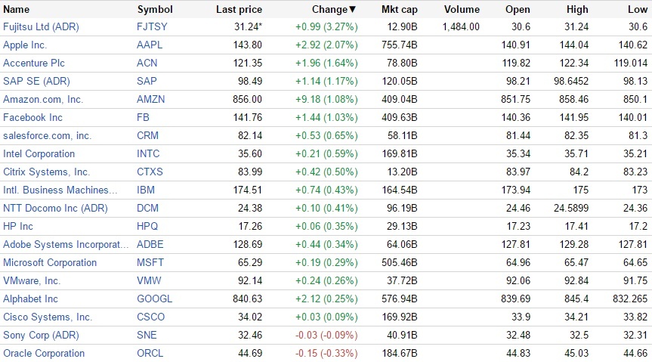
Task: Sort table by Symbol column
Action: click(155, 10)
